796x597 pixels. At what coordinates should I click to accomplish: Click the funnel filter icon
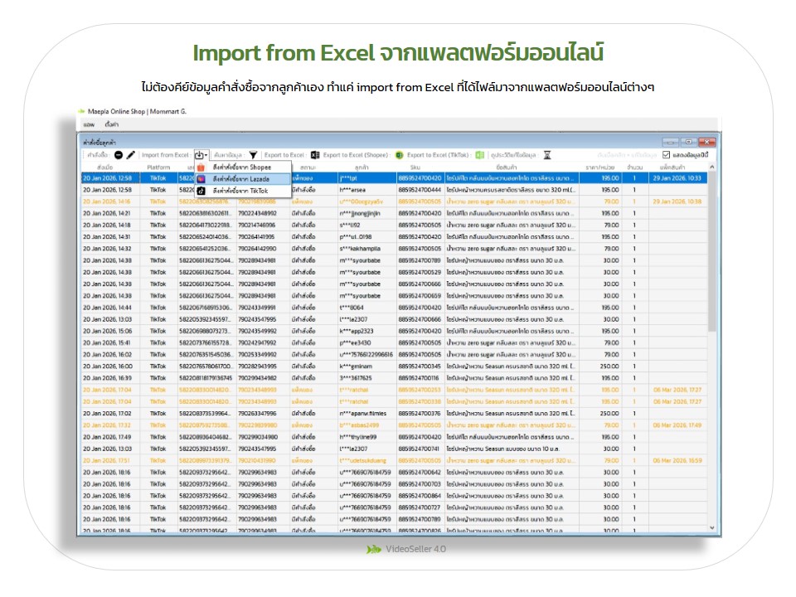(253, 155)
